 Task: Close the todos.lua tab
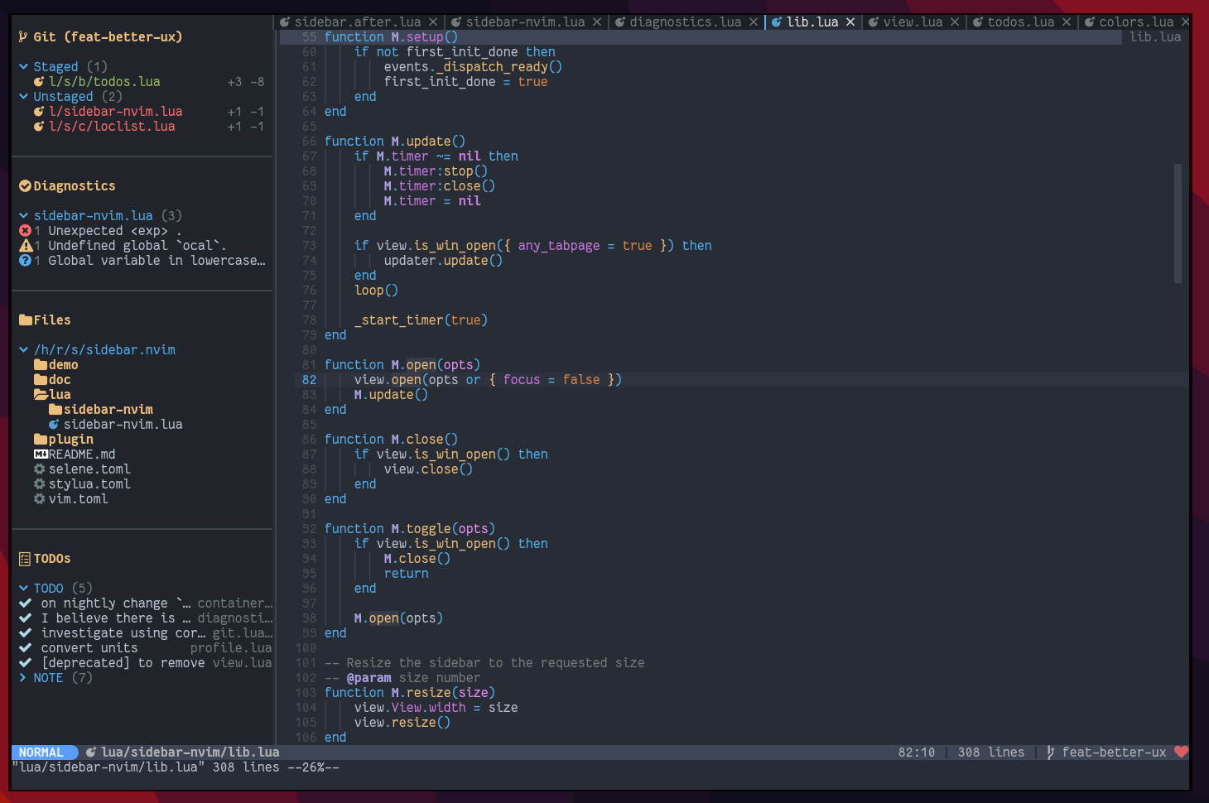point(1067,22)
